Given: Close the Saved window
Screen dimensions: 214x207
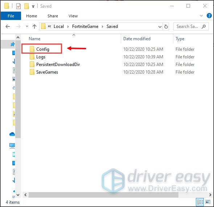Looking at the screenshot, I should (205, 6).
